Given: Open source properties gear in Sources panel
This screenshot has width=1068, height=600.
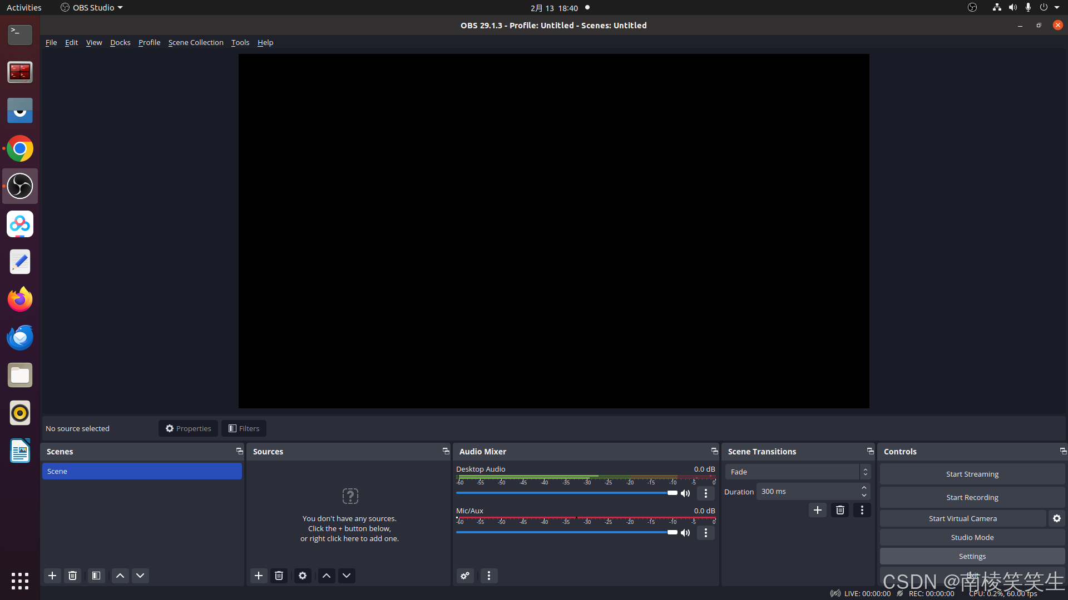Looking at the screenshot, I should tap(303, 576).
